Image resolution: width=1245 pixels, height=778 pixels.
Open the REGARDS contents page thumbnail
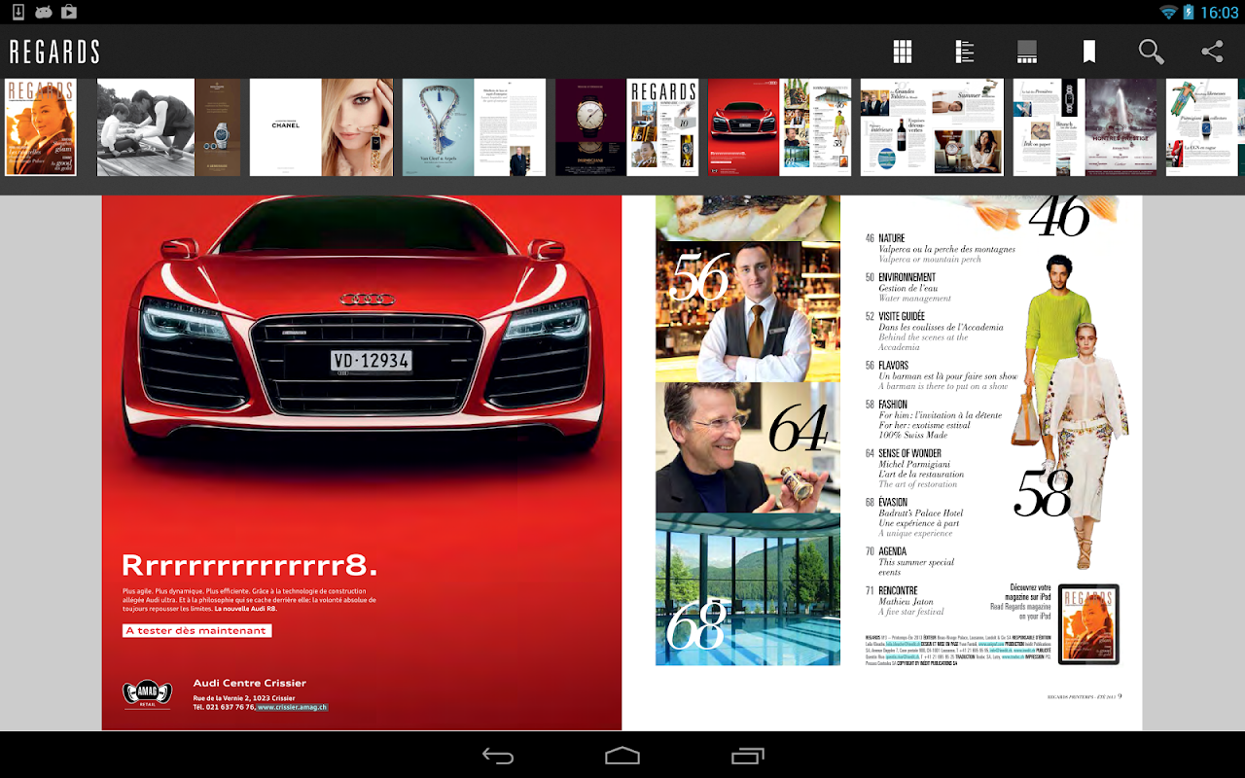coord(663,127)
